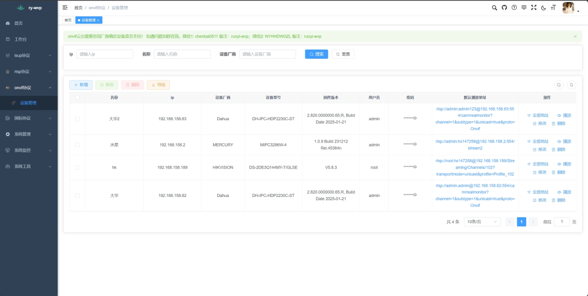Screen dimensions: 588x296
Task: Click the 重置 button
Action: pyautogui.click(x=343, y=54)
